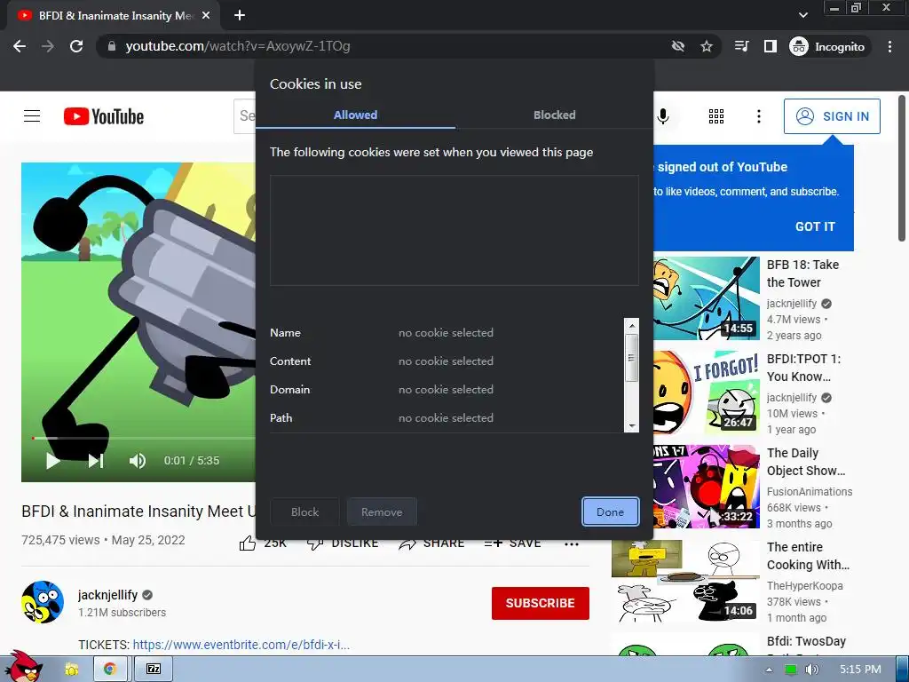Open the taskbar clock 5:15 PM
This screenshot has height=682, width=909.
pyautogui.click(x=860, y=670)
